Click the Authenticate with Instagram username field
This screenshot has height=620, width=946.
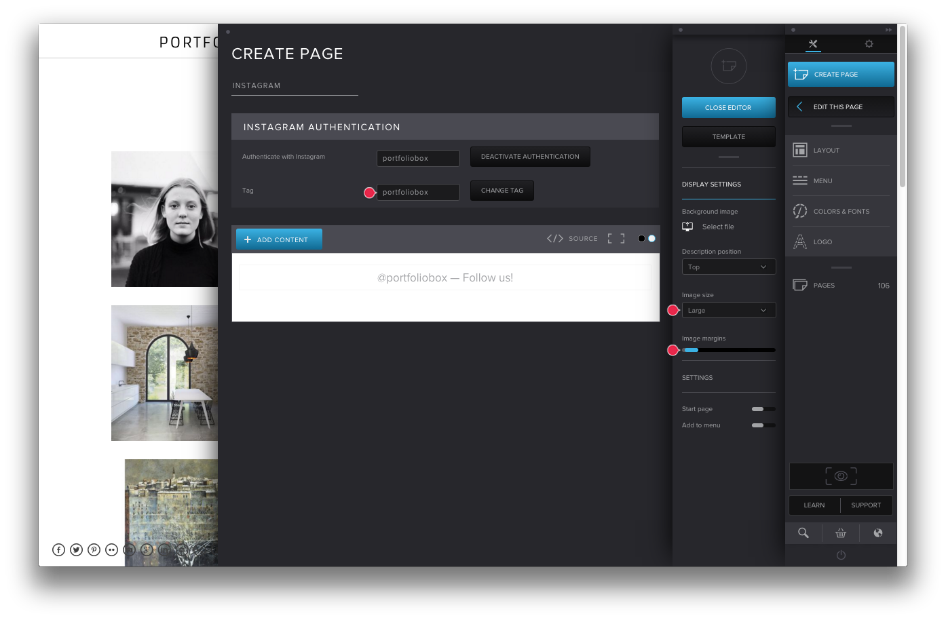[x=418, y=158]
